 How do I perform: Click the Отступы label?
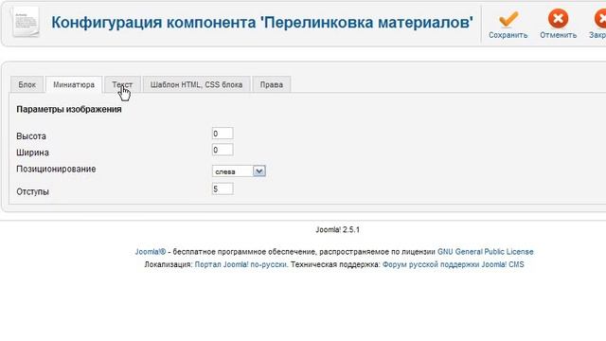coord(32,191)
